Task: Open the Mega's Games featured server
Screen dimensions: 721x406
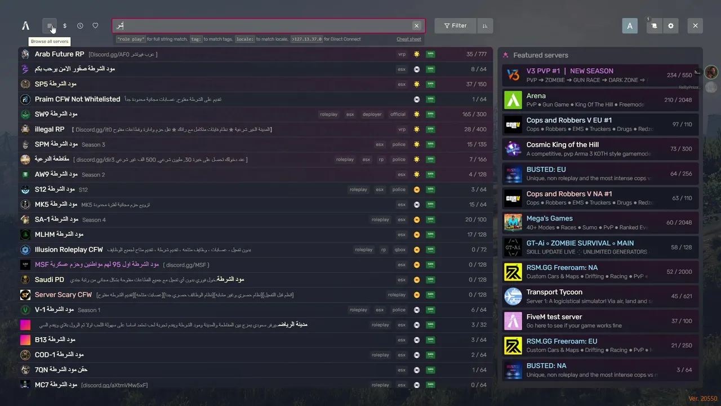Action: 600,223
